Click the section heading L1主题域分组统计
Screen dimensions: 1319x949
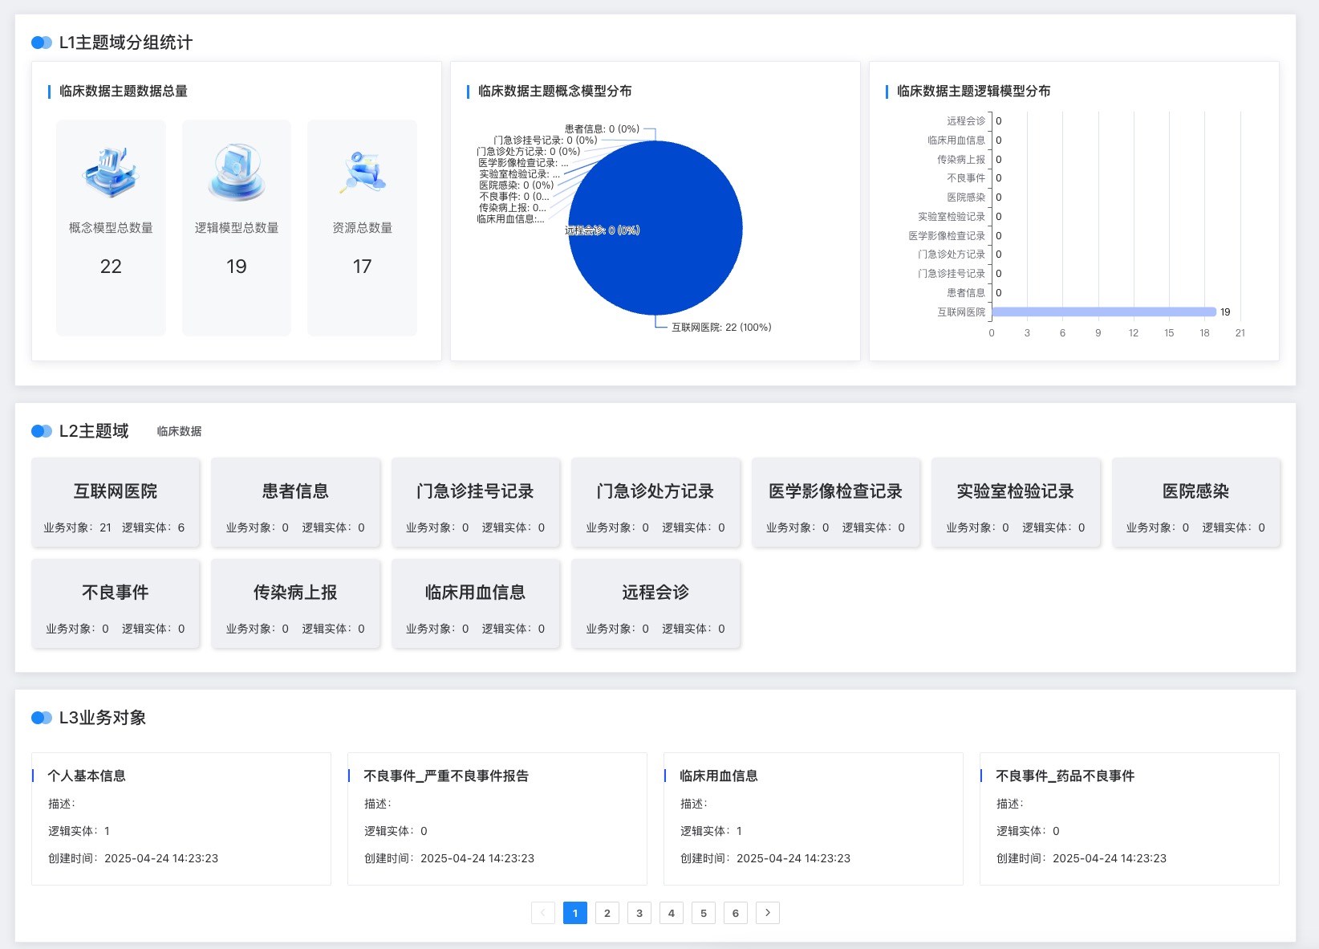126,43
